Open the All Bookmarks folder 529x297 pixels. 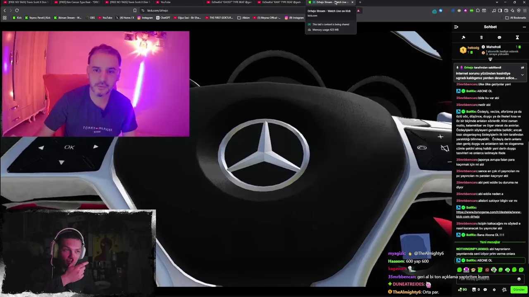(516, 18)
